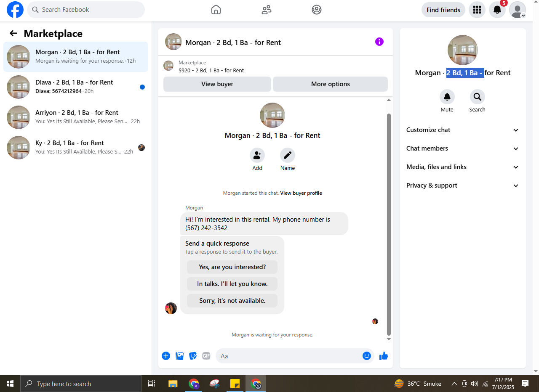Click the Diava unread blue dot
Screen dimensions: 539x392
tap(142, 87)
